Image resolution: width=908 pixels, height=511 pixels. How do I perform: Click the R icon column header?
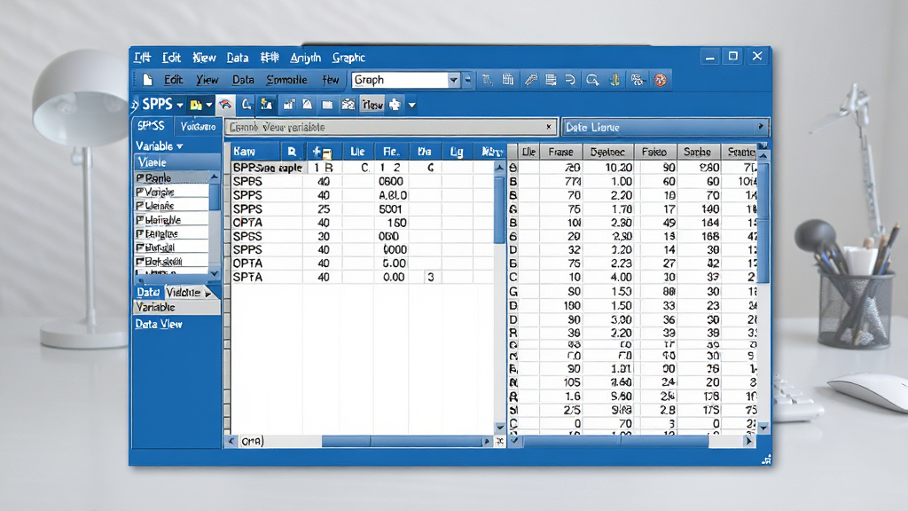pyautogui.click(x=292, y=152)
